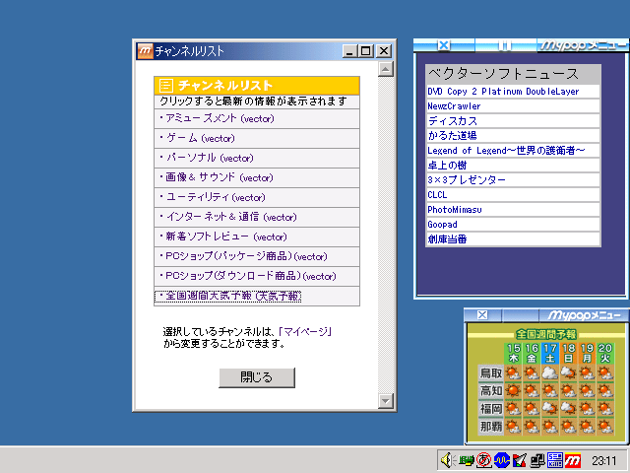Click the network computers tray icon
The height and width of the screenshot is (473, 630).
pyautogui.click(x=537, y=460)
